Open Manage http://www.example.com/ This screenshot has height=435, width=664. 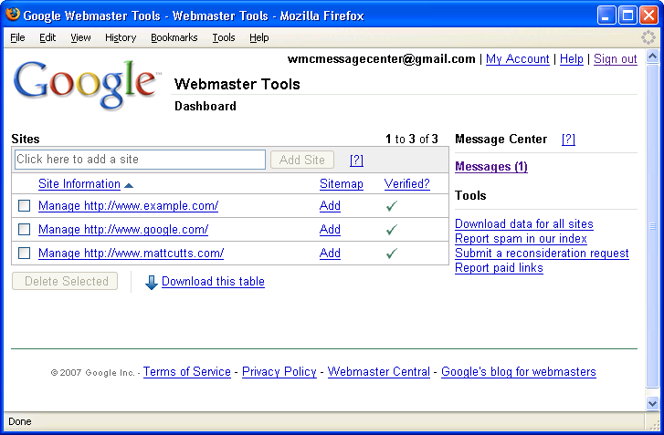point(128,206)
